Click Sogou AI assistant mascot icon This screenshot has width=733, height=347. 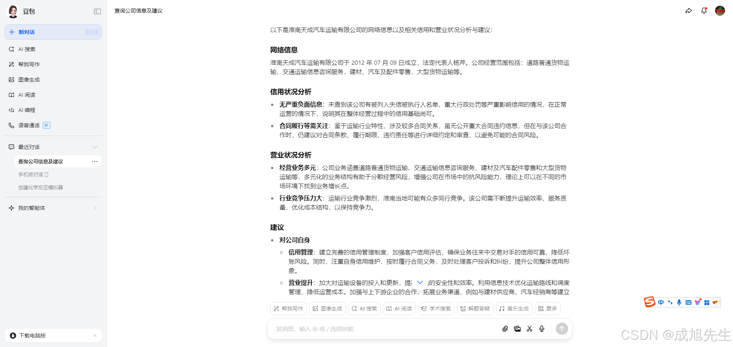coord(716,302)
